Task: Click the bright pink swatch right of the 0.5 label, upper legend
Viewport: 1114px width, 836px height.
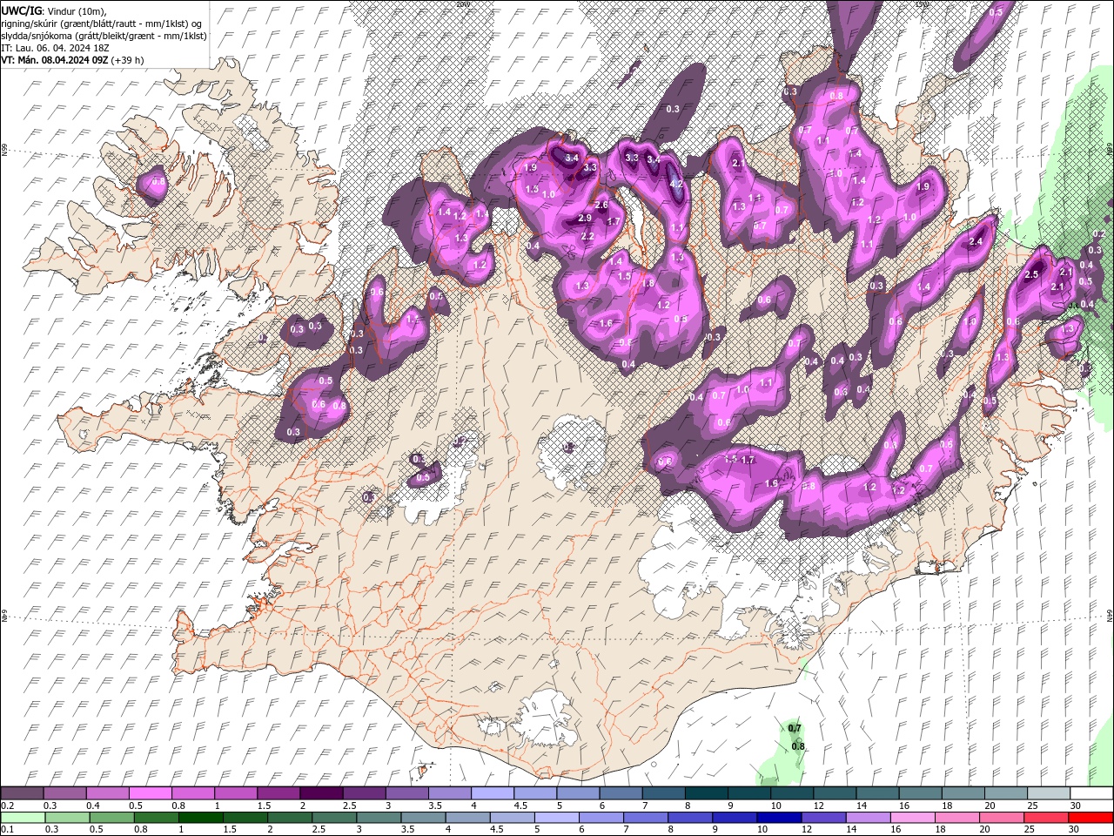Action: [x=150, y=793]
